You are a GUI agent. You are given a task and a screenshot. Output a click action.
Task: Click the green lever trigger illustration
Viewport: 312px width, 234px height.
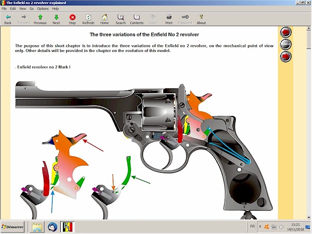[x=112, y=187]
